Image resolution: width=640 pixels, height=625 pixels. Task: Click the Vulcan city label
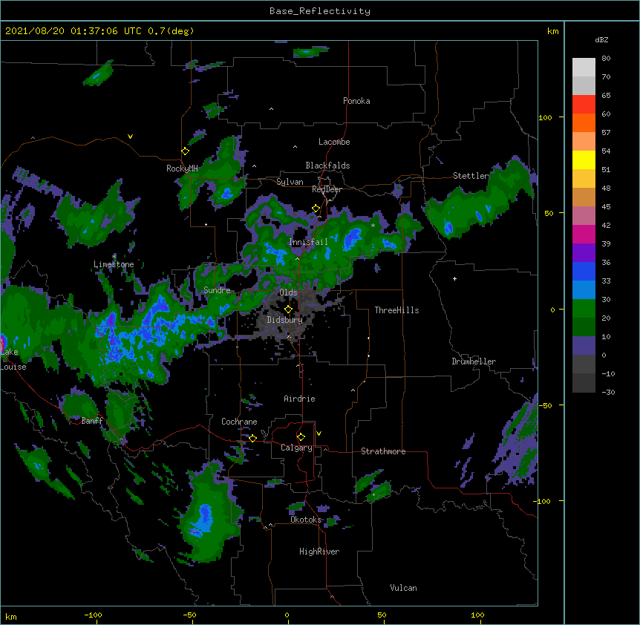pos(403,588)
